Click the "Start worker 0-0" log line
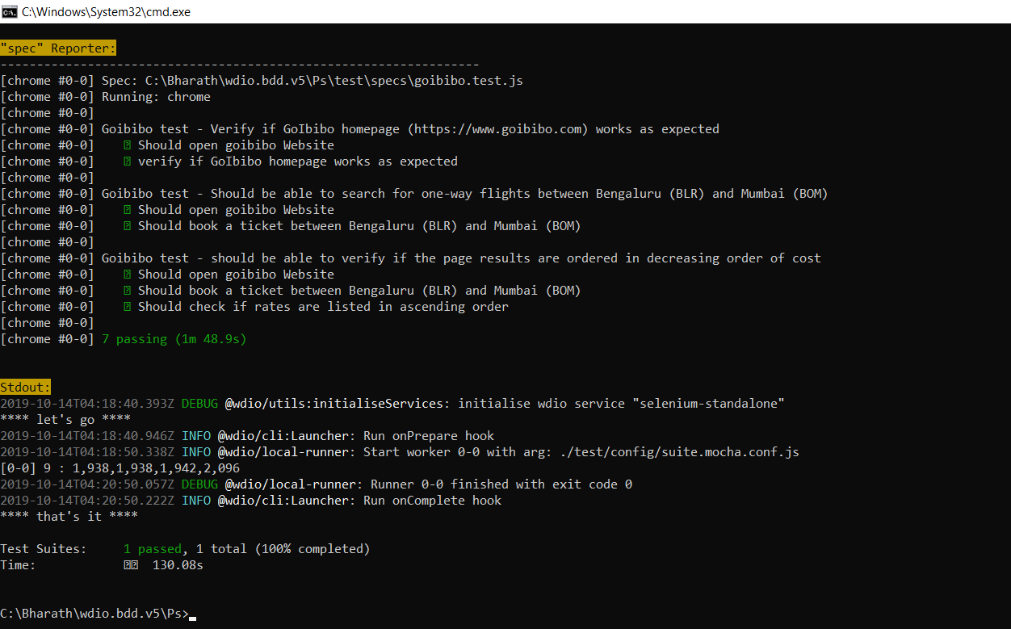The height and width of the screenshot is (629, 1011). pyautogui.click(x=400, y=452)
